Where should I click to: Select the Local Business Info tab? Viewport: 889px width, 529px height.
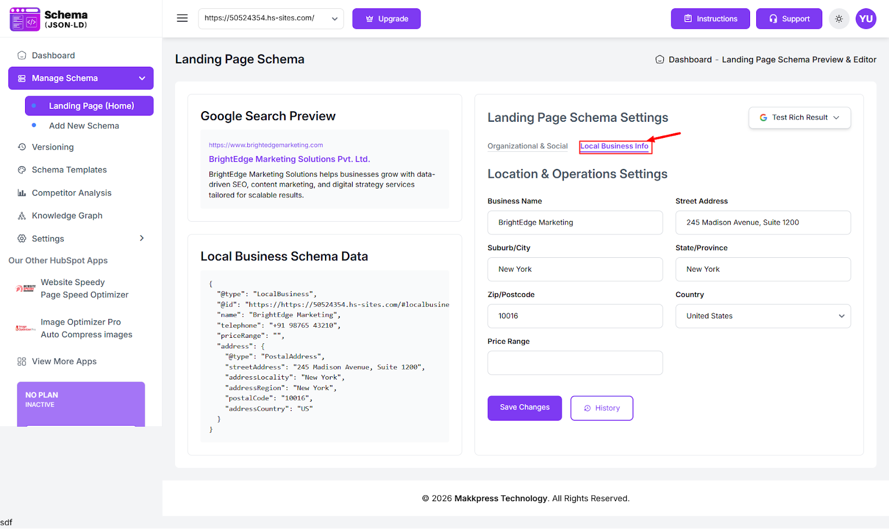tap(614, 146)
